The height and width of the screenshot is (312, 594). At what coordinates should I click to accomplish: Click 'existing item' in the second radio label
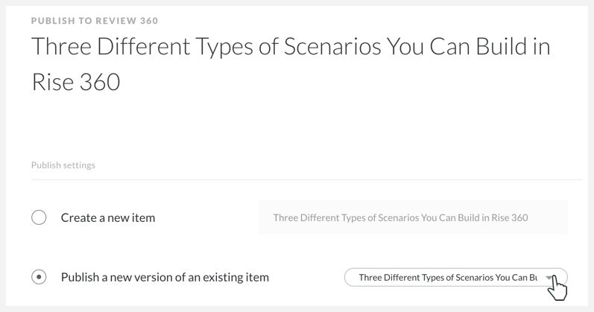click(235, 277)
